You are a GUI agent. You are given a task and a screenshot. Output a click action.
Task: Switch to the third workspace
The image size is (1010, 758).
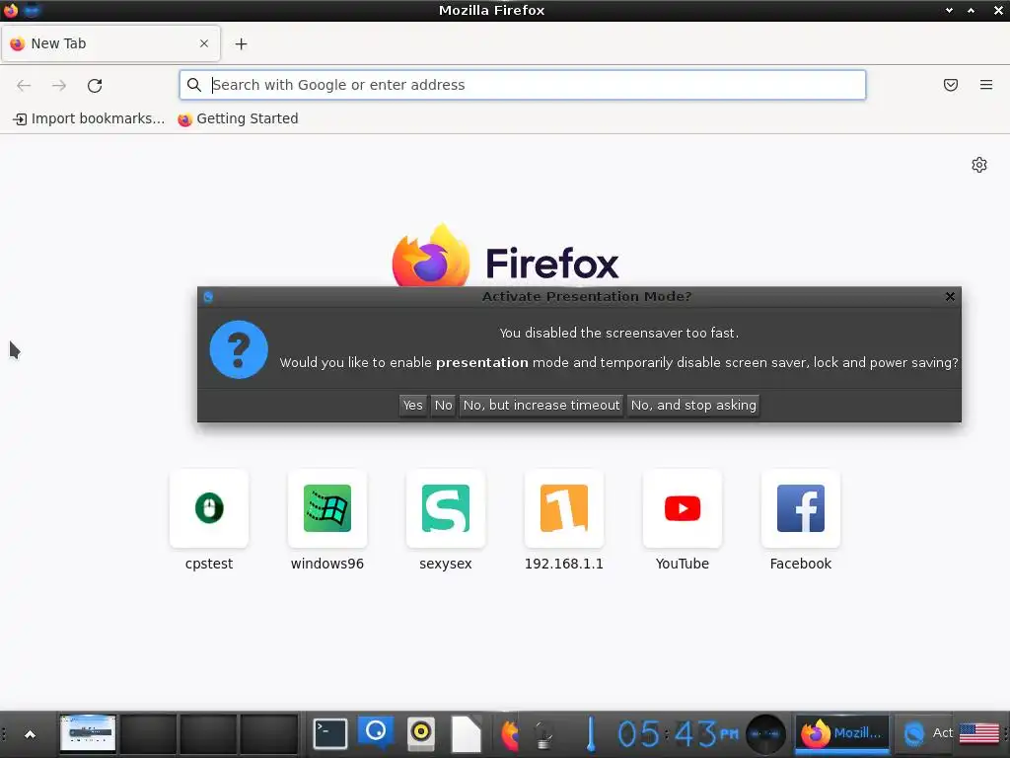pyautogui.click(x=209, y=733)
